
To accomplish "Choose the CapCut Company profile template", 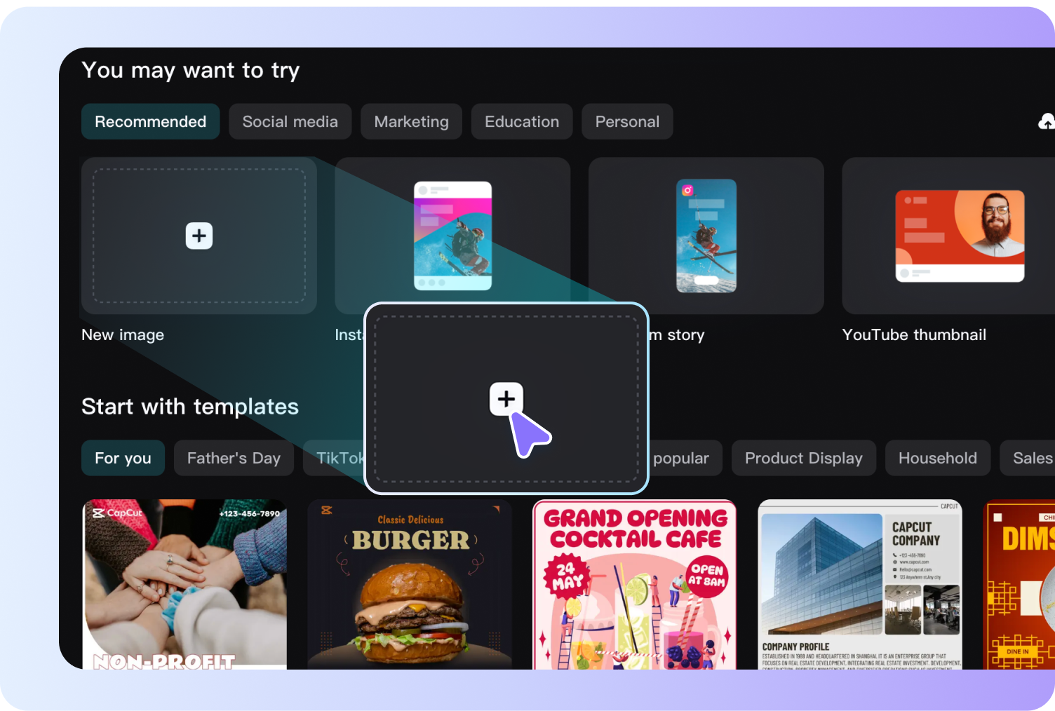I will (860, 584).
